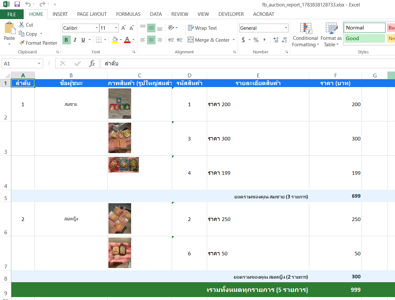Click the product thumbnail in row 4
Viewport: 395px width, 300px height.
coord(124,165)
